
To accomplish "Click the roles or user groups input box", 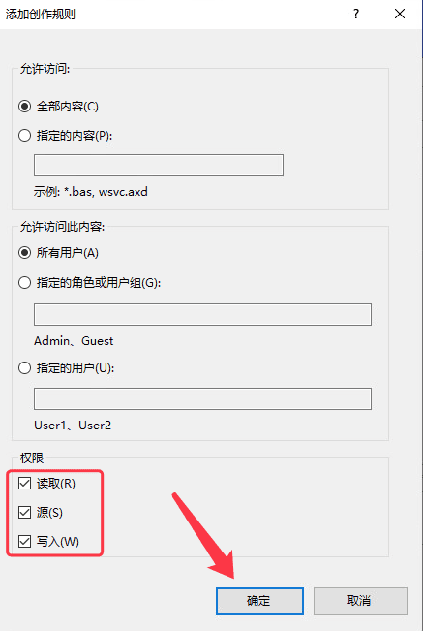I will 202,314.
